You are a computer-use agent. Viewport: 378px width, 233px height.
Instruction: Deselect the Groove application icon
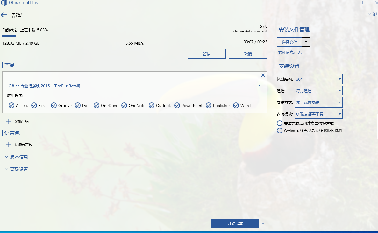(53, 105)
